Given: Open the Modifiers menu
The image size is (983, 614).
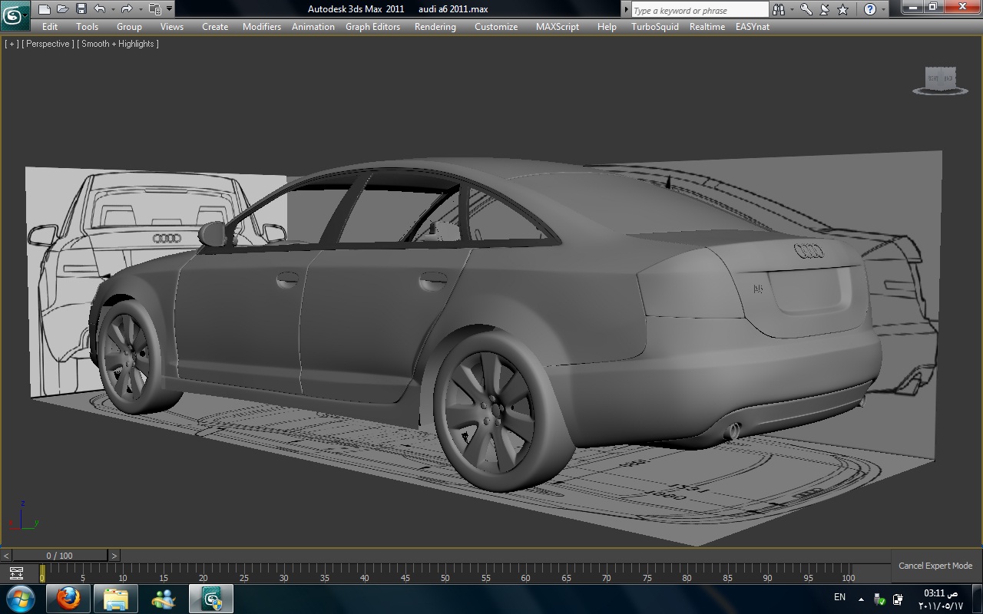Looking at the screenshot, I should pos(262,26).
